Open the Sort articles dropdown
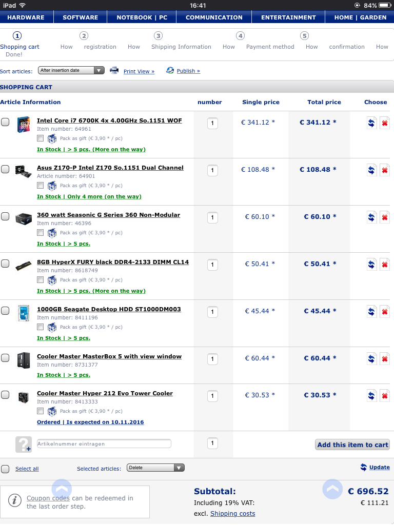The width and height of the screenshot is (394, 525). [71, 70]
